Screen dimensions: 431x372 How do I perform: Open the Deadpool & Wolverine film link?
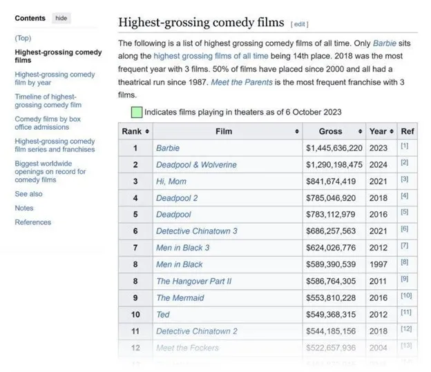pos(196,164)
